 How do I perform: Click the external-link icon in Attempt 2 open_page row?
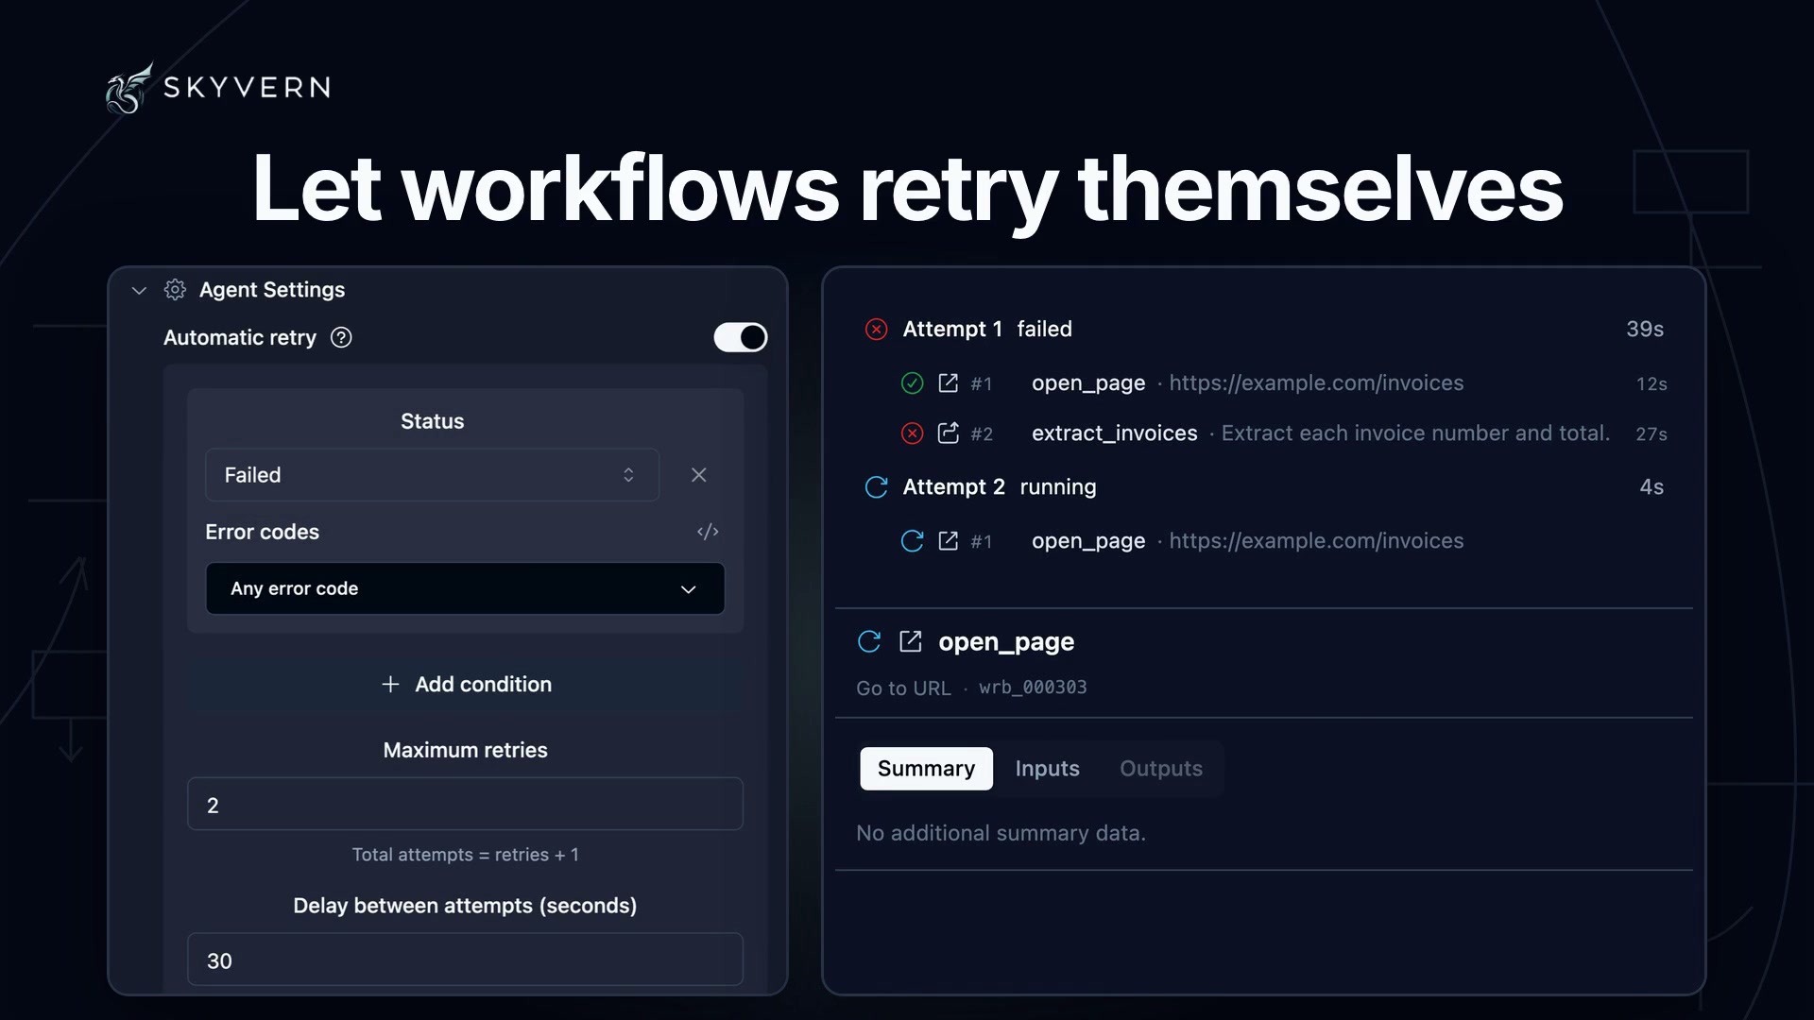click(948, 540)
